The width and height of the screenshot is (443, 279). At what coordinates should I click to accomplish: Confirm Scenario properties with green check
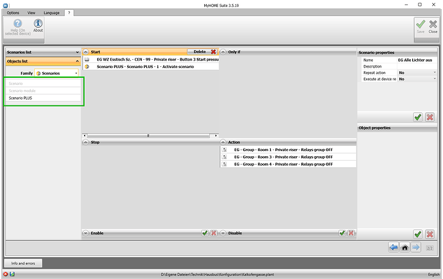(x=417, y=117)
